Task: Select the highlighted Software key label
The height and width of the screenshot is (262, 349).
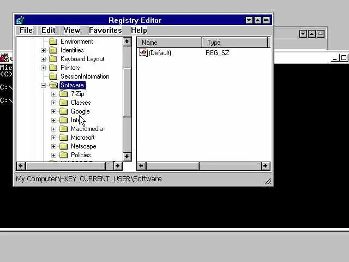Action: (73, 85)
